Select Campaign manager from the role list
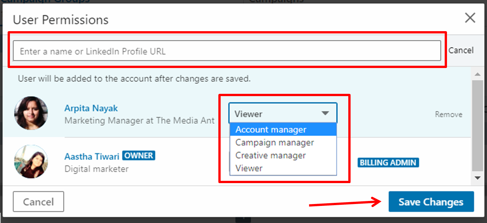 (274, 142)
